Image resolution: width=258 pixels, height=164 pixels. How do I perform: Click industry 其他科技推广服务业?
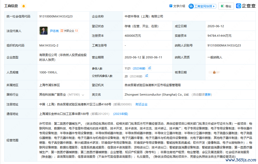pyautogui.click(x=53, y=95)
